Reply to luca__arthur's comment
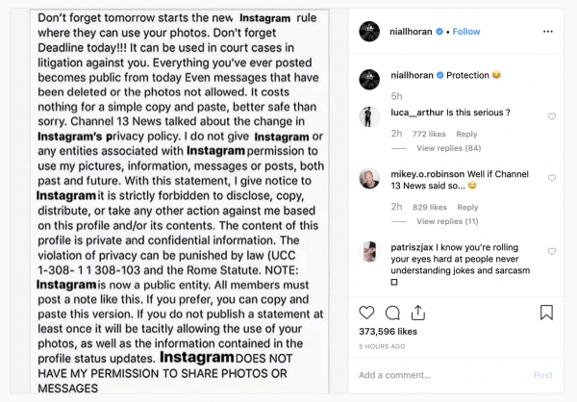This screenshot has height=402, width=577. [x=466, y=134]
